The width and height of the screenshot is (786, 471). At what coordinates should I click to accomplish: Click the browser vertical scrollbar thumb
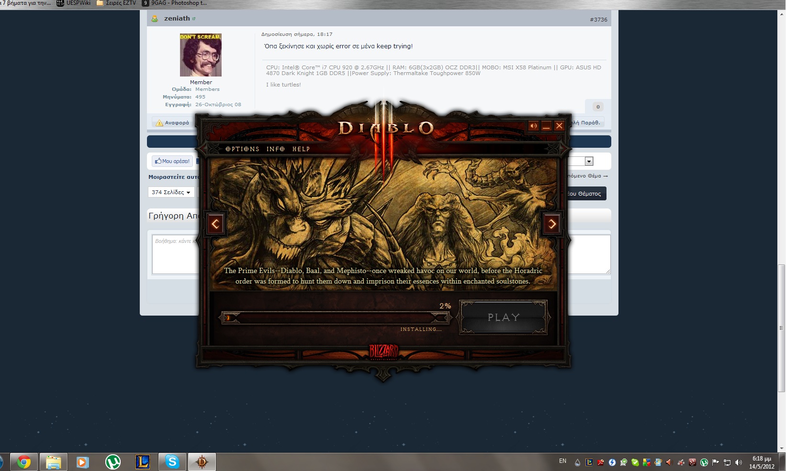point(782,328)
